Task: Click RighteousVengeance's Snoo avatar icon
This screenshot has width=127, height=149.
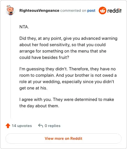Action: [10, 10]
